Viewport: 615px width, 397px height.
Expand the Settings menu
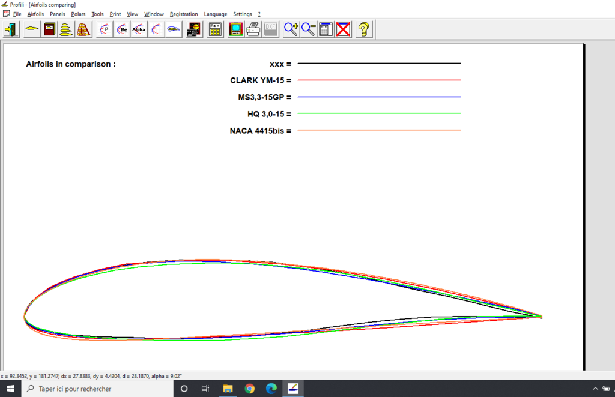click(243, 14)
